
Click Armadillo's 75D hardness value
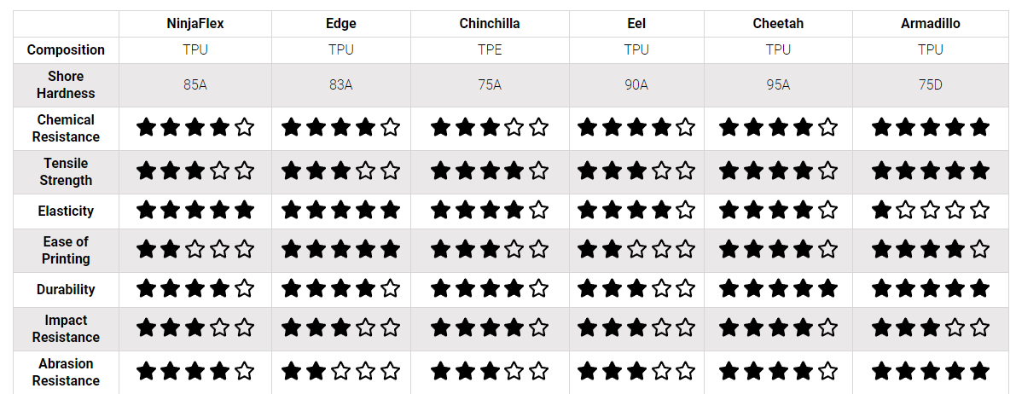[x=930, y=85]
